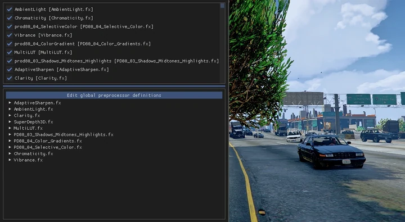Expand the Chromaticity.fx settings arrow
The image size is (405, 222).
(x=10, y=153)
